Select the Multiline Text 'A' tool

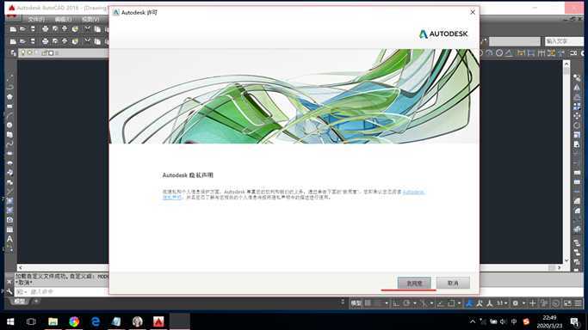click(x=9, y=239)
